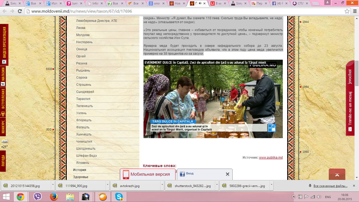Open Яловень region link
The width and height of the screenshot is (359, 202).
tap(83, 163)
